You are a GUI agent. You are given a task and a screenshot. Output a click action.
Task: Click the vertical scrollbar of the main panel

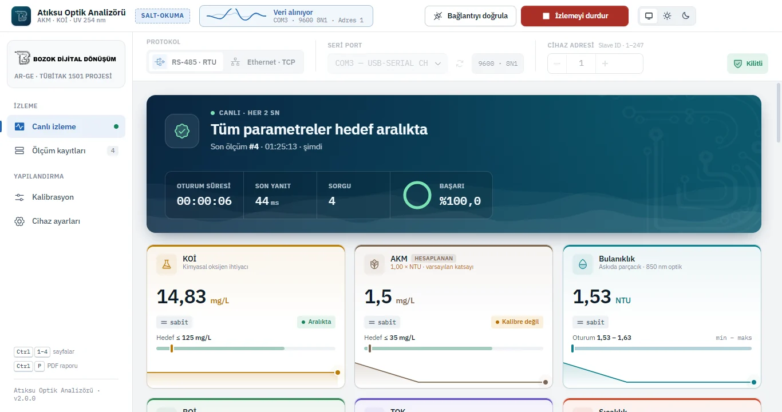pos(779,113)
